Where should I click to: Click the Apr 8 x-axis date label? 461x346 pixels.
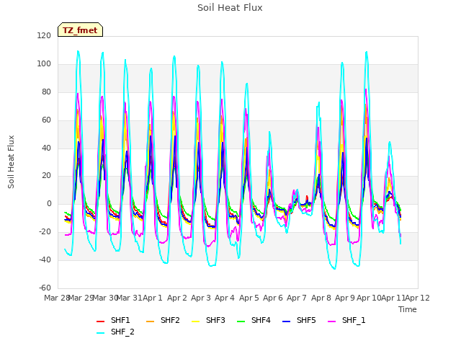(321, 298)
